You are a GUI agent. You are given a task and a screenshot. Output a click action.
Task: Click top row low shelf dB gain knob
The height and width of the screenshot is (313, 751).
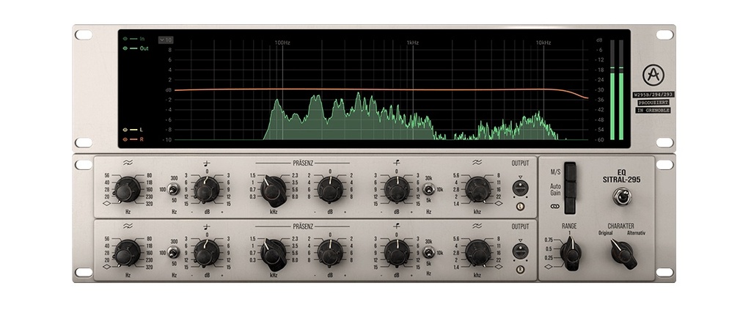coord(207,190)
